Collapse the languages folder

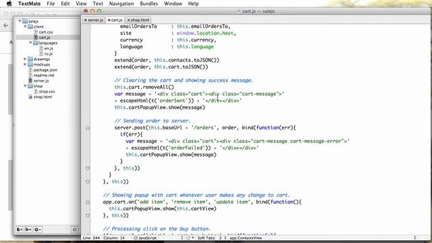tap(30, 43)
